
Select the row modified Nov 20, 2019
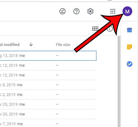pos(48,114)
